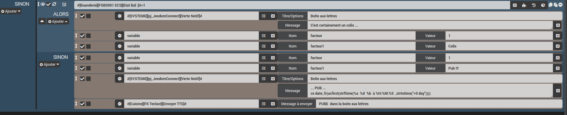Copy the SI block with the copy icon

coord(551,5)
